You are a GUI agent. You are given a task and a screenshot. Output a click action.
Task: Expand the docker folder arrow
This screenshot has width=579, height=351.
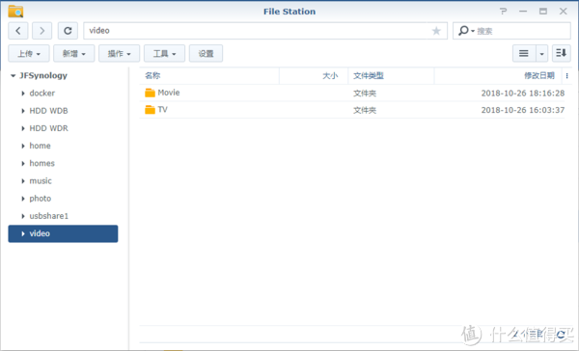[23, 94]
